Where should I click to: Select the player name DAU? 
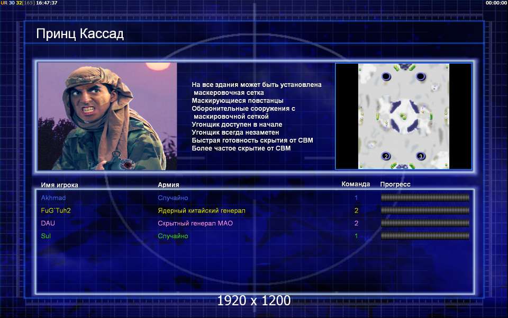(48, 223)
